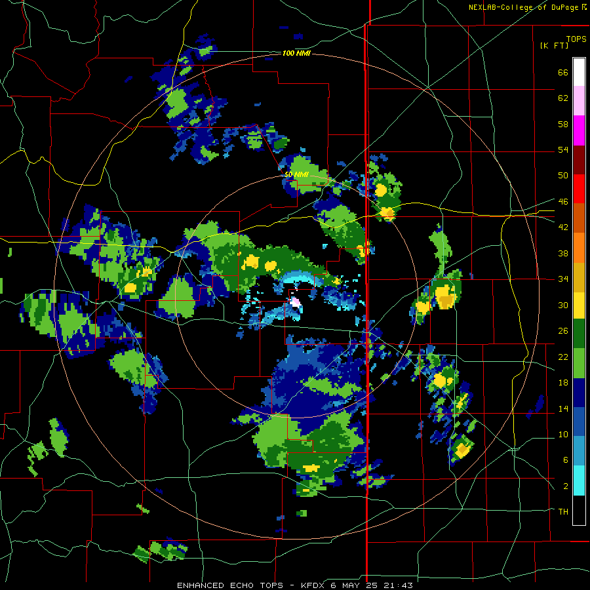Click the 26 scale value
Viewport: 590px width, 590px height.
click(563, 331)
